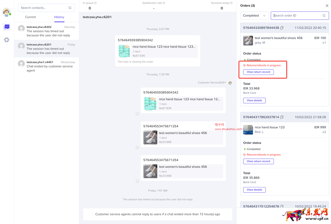Click the search icon in the order ID field
331x224 pixels.
pos(324,15)
